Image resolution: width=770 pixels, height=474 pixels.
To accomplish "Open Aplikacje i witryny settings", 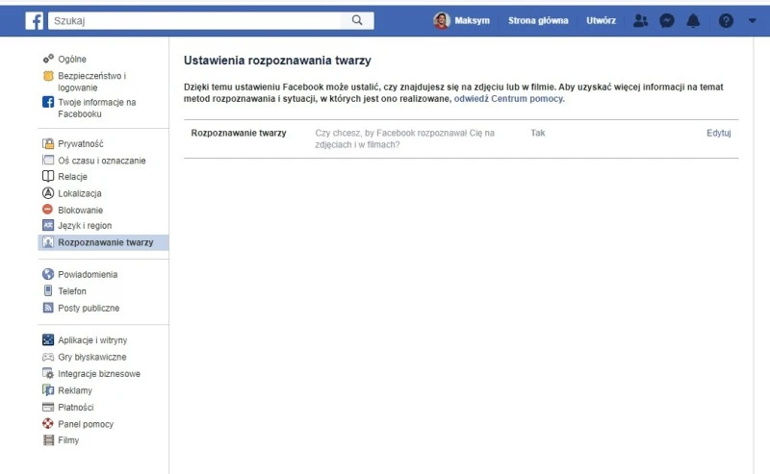I will tap(92, 340).
